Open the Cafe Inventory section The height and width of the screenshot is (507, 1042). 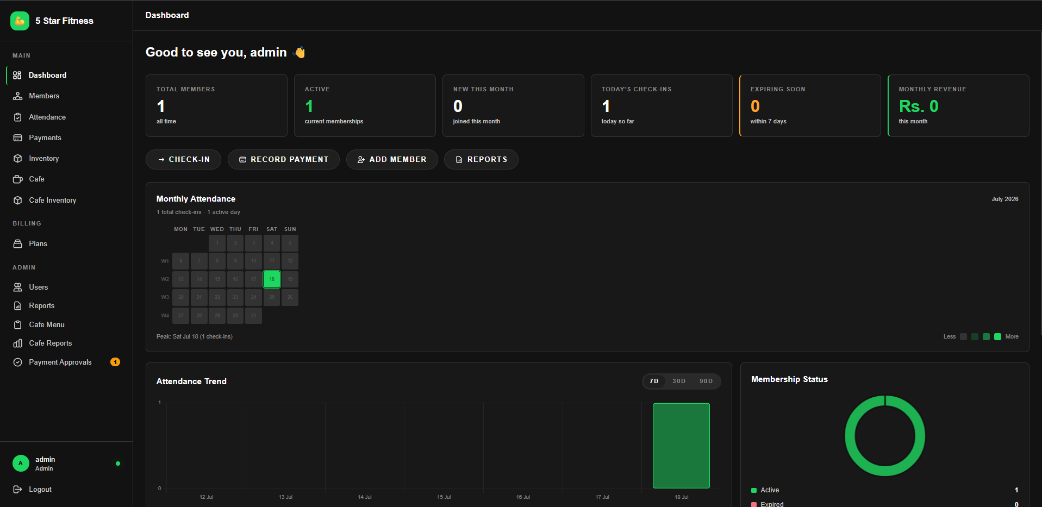point(66,200)
